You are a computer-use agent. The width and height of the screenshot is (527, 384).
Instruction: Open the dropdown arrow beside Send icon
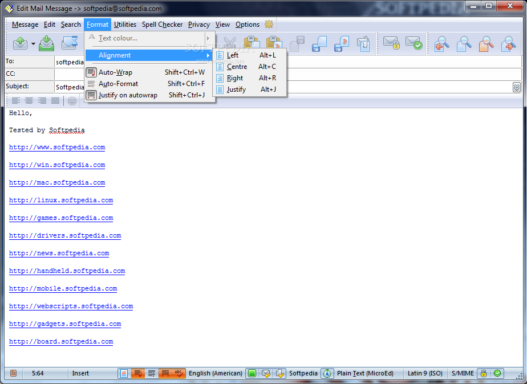tap(33, 44)
